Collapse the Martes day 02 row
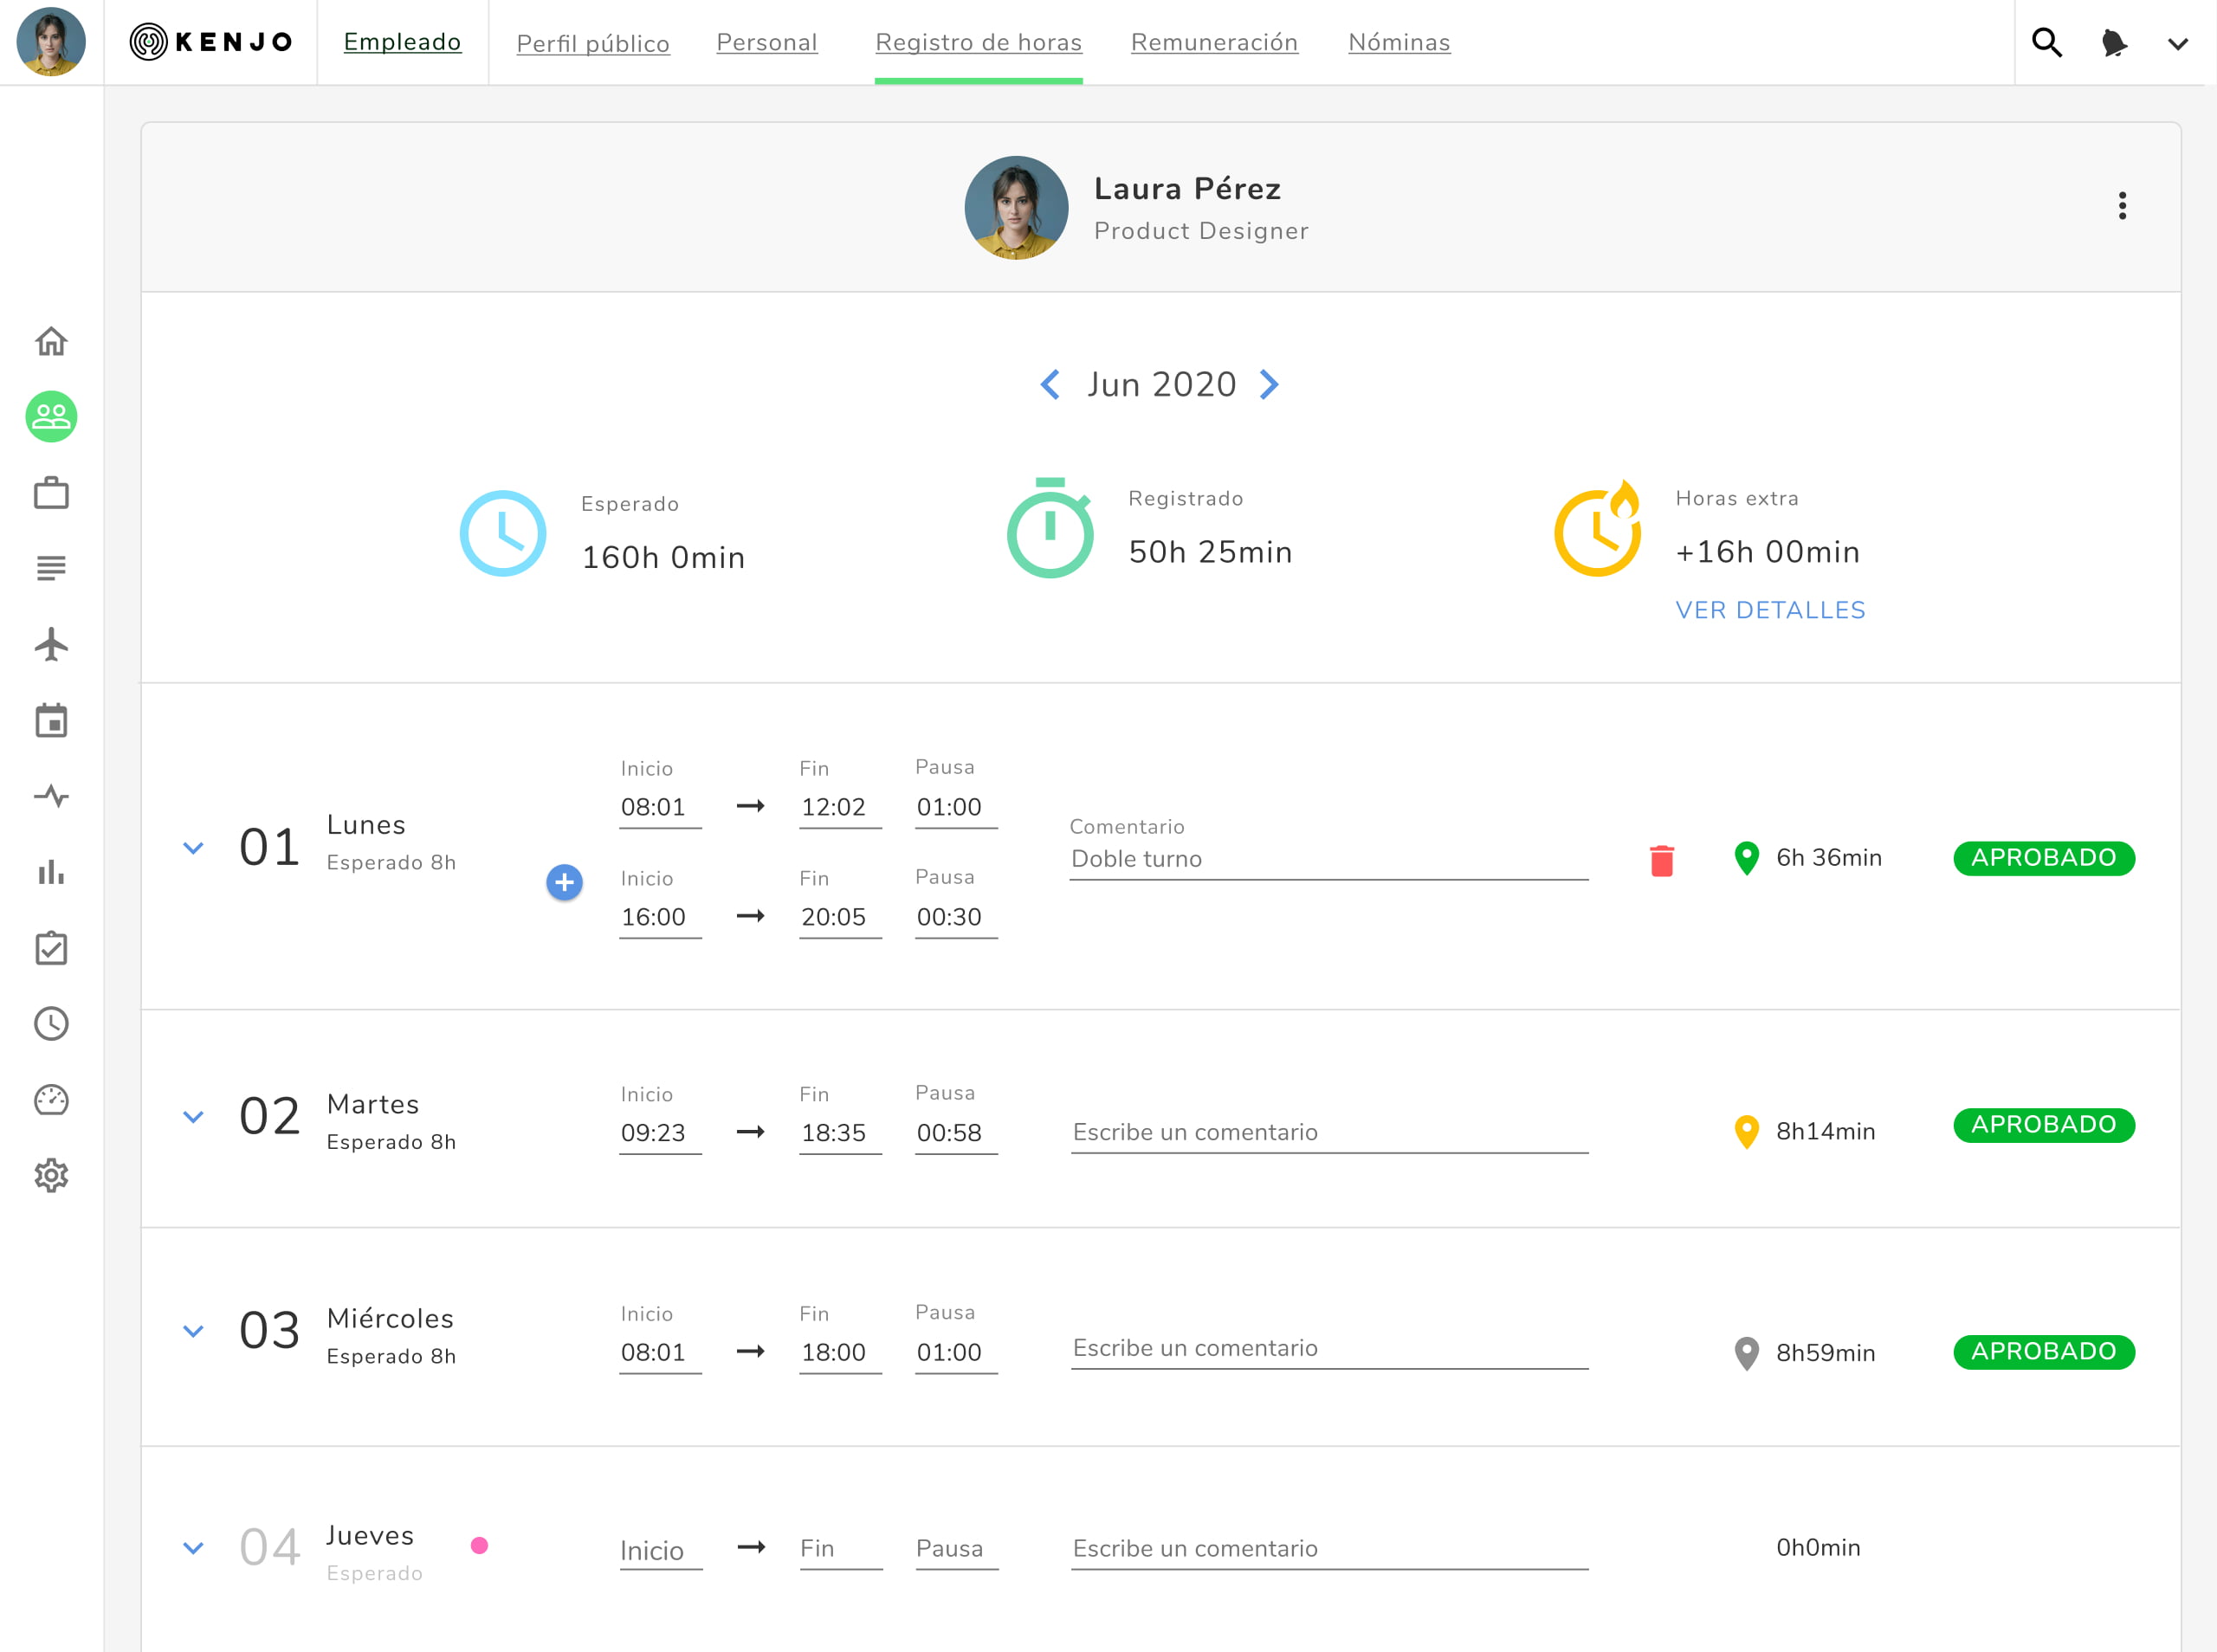Screen dimensions: 2217x1652 point(194,1117)
